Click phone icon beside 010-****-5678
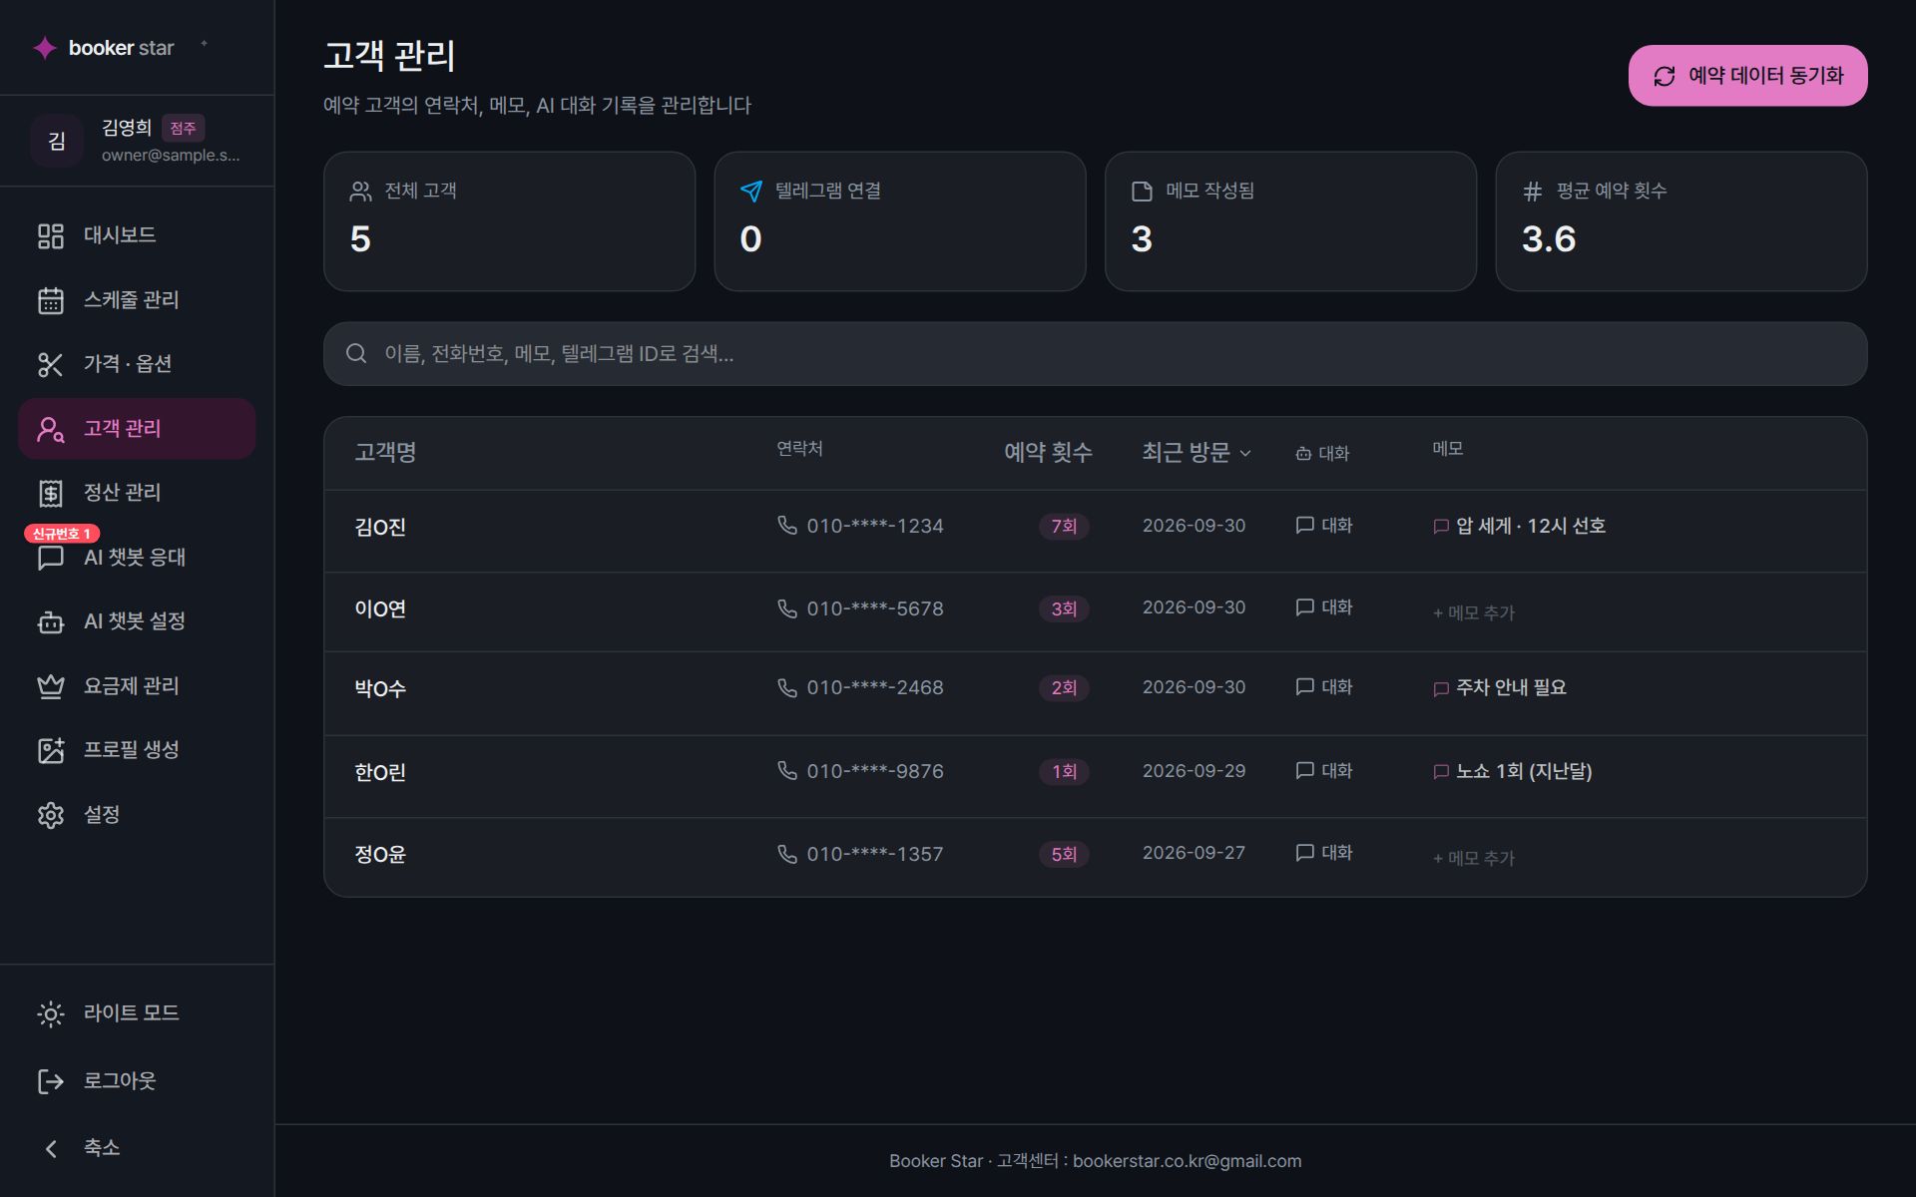 pos(787,608)
